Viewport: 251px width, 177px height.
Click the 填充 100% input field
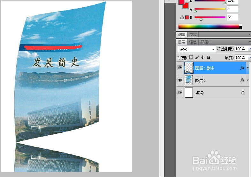pyautogui.click(x=241, y=57)
